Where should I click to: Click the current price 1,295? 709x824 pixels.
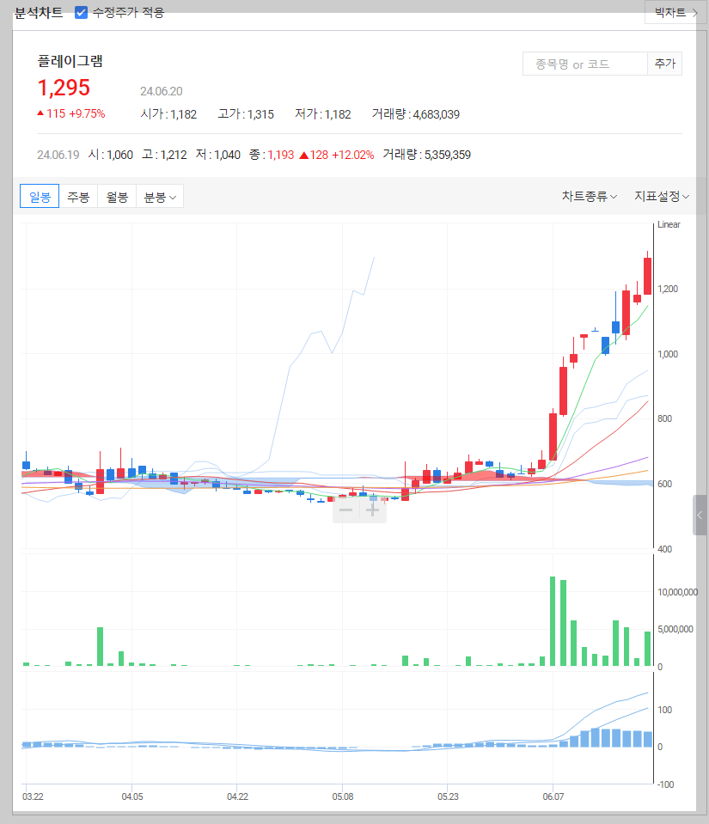coord(64,88)
